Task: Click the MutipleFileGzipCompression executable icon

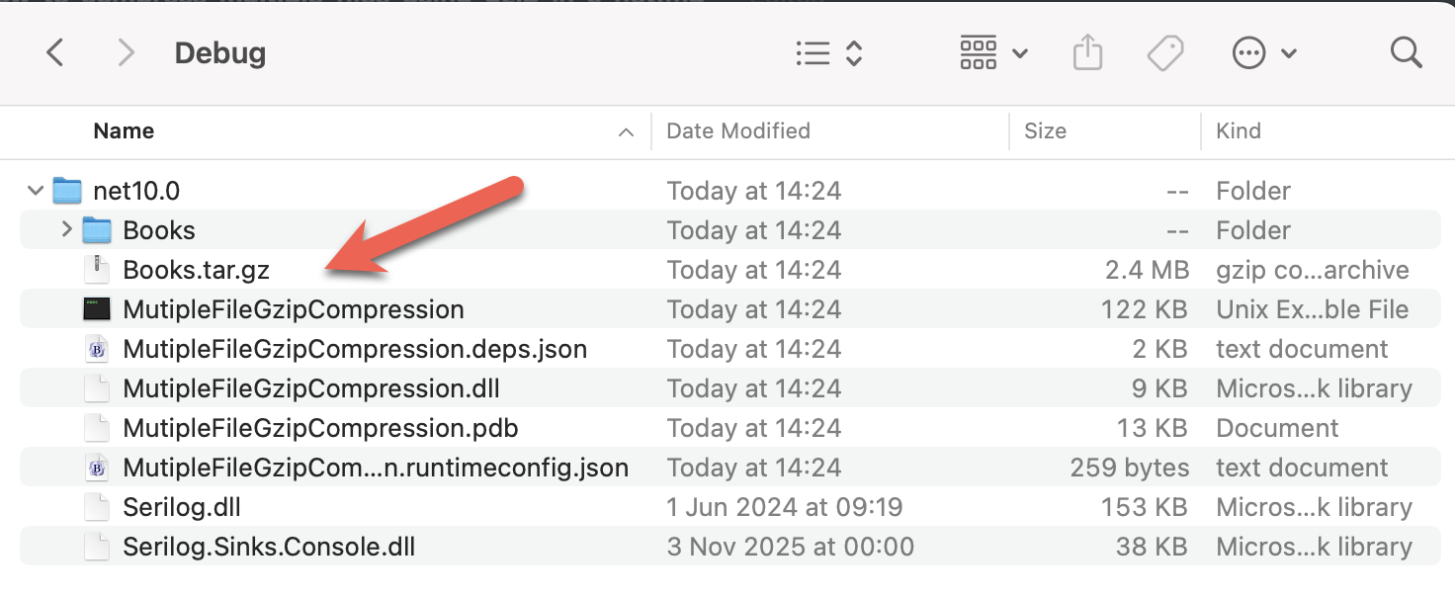Action: [96, 308]
